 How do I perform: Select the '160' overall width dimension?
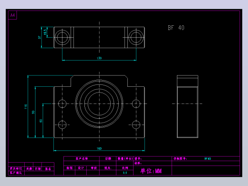(99, 148)
